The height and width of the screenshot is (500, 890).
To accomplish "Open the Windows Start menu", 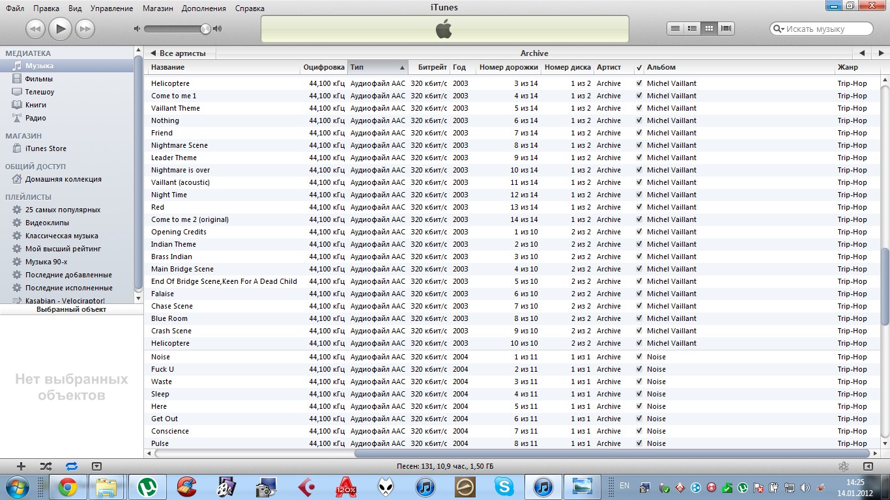I will [x=16, y=487].
